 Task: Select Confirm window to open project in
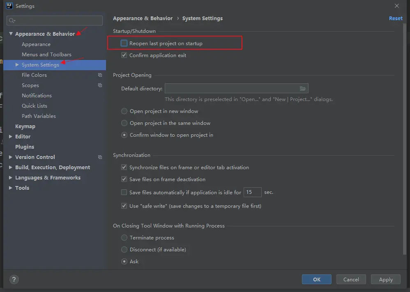click(124, 135)
